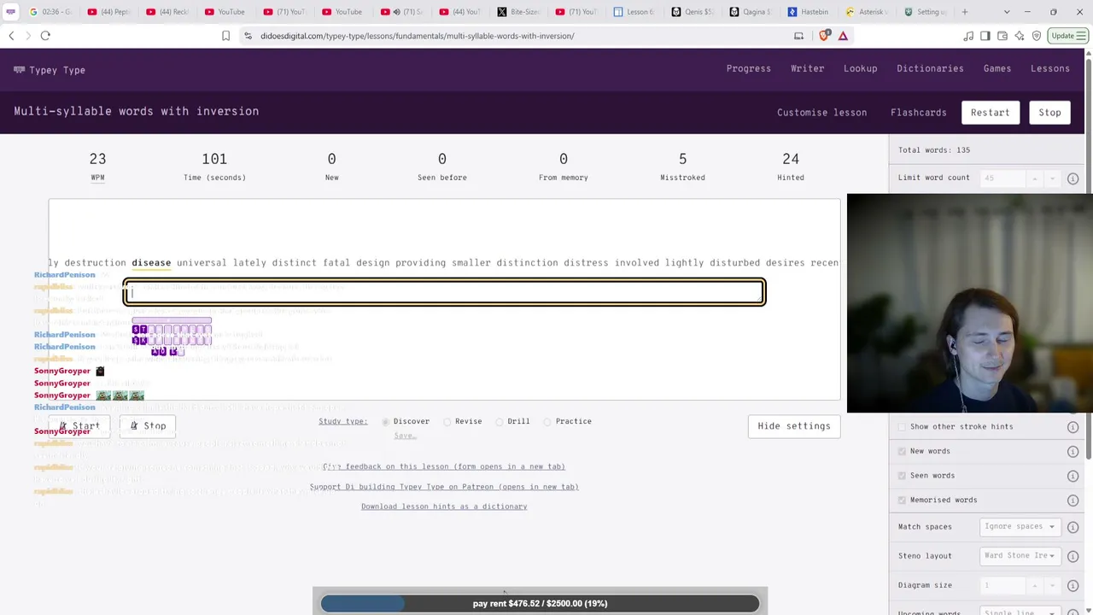The height and width of the screenshot is (615, 1093).
Task: Bookmark this page with the bookmark icon
Action: [225, 36]
